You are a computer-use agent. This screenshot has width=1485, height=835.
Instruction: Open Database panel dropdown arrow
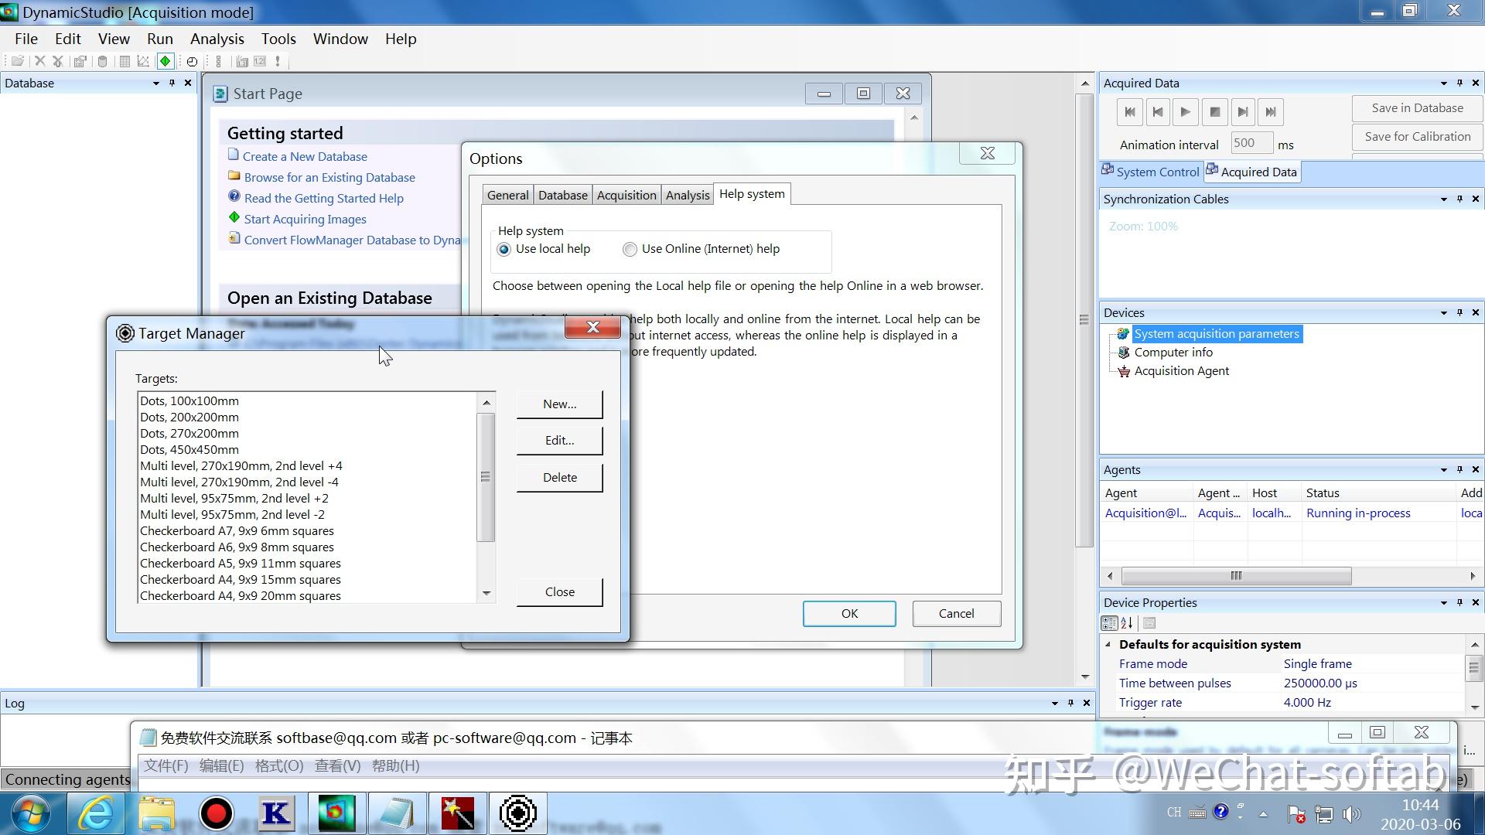click(x=156, y=83)
